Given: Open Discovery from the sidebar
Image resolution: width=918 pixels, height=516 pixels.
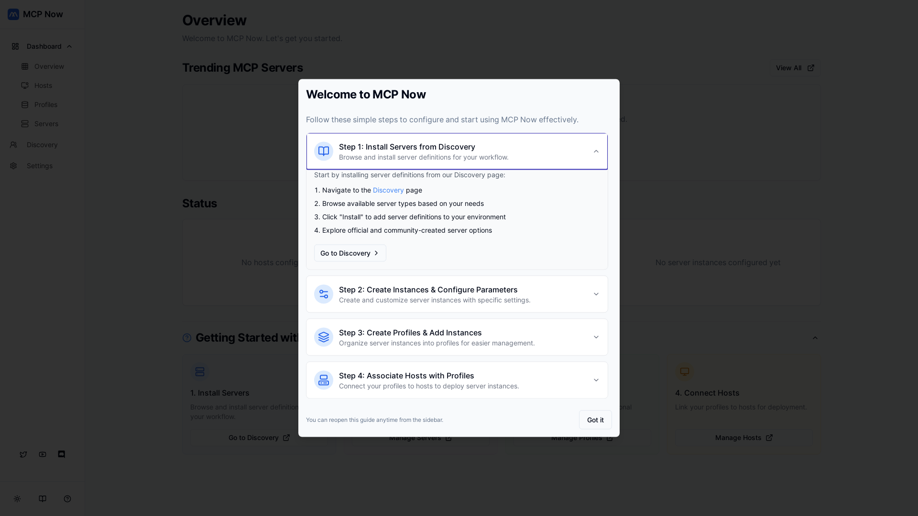Looking at the screenshot, I should [42, 145].
